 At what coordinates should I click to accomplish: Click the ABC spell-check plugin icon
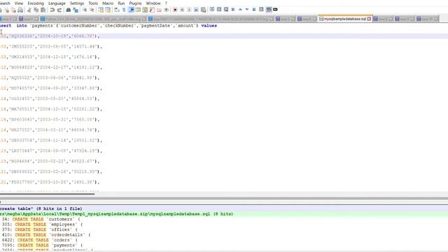(269, 9)
